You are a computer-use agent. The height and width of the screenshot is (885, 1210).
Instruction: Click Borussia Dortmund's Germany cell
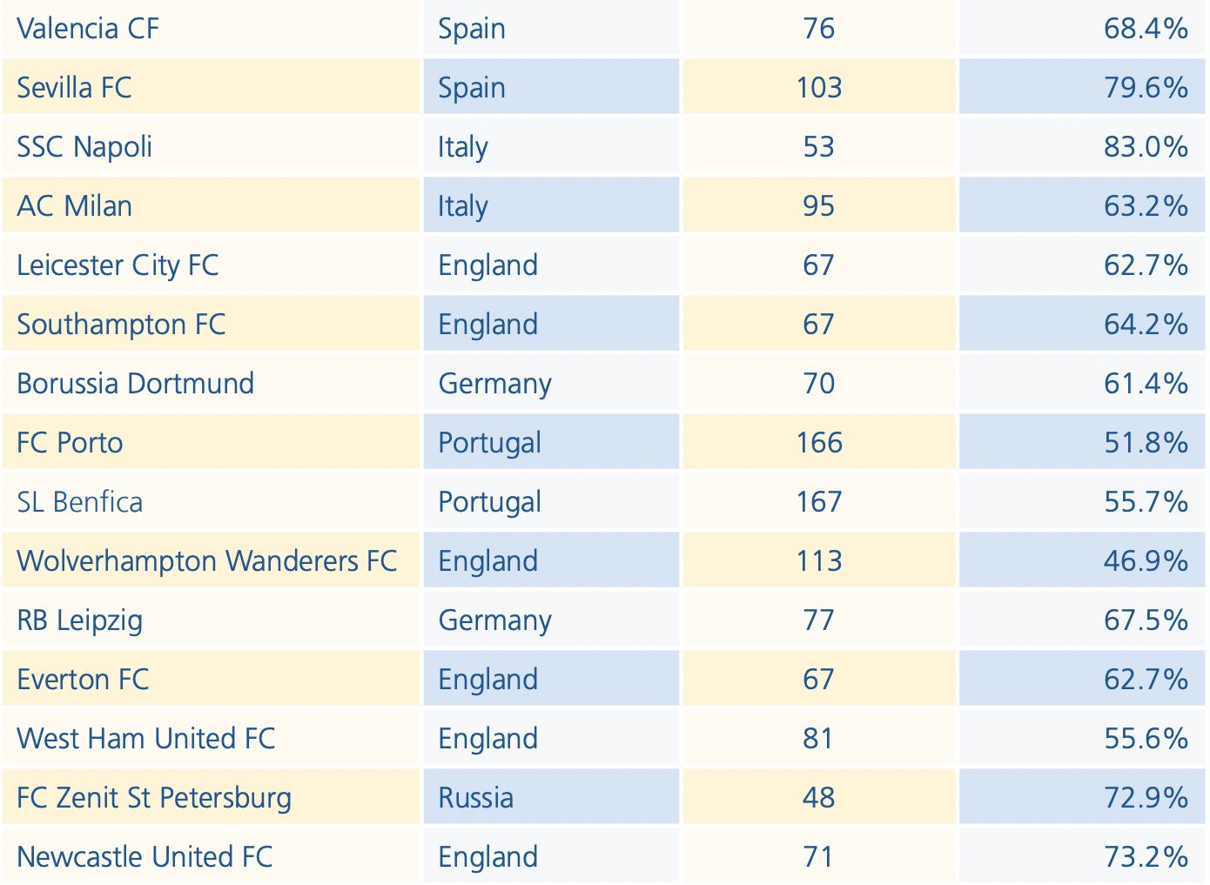click(551, 383)
